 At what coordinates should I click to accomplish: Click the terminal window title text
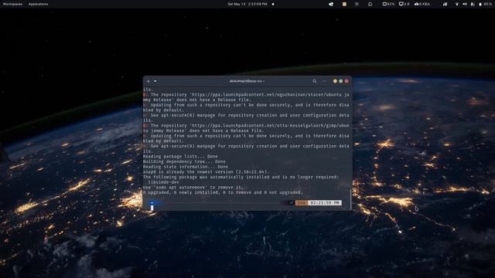click(x=247, y=81)
